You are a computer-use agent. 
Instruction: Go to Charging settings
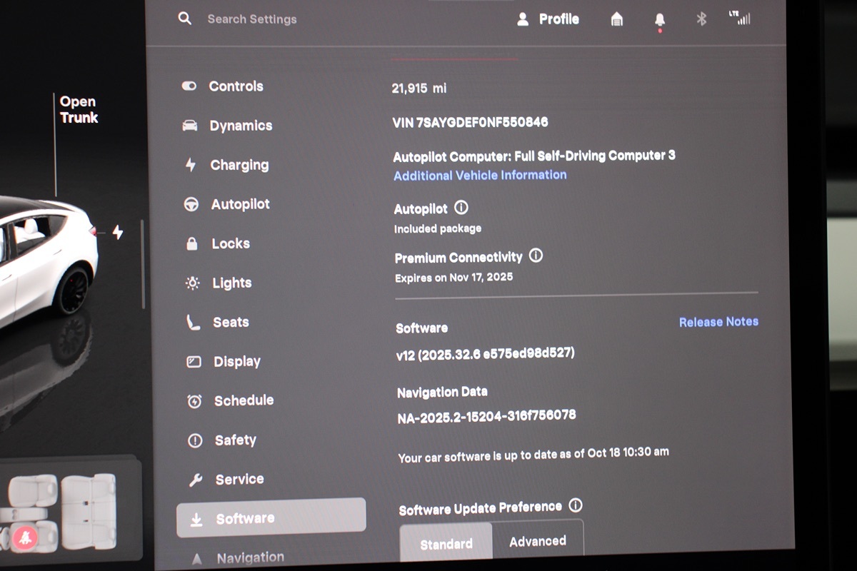(239, 165)
